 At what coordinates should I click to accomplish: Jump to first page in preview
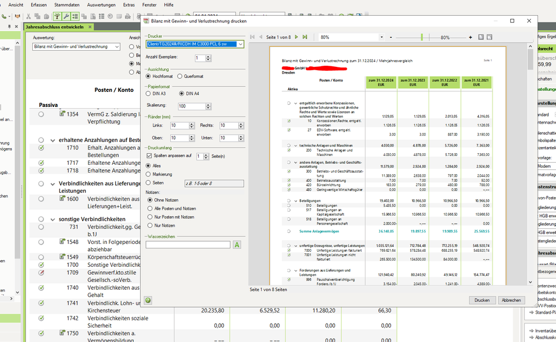click(x=253, y=37)
